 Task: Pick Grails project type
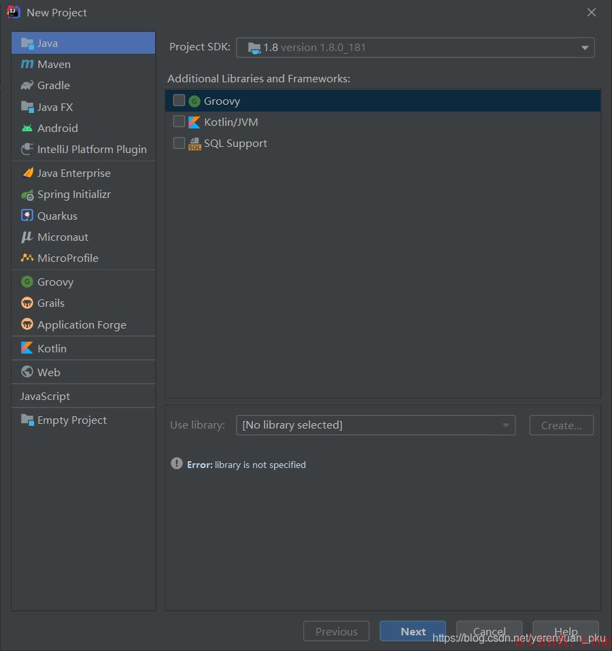[x=84, y=303]
